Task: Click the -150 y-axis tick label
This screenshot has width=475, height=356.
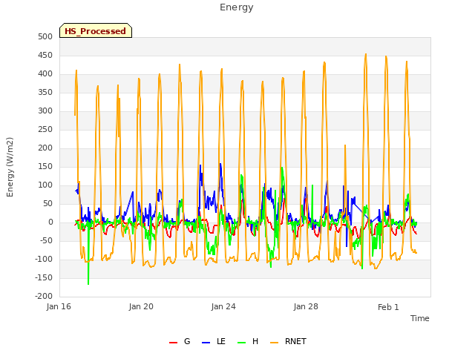Action: pos(44,278)
